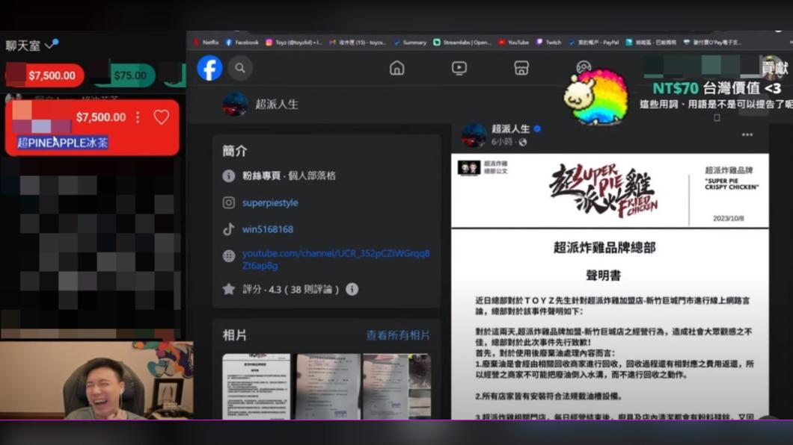Screen dimensions: 793x445
Task: Open the Facebook bookmark in bookmarks bar
Action: 242,43
